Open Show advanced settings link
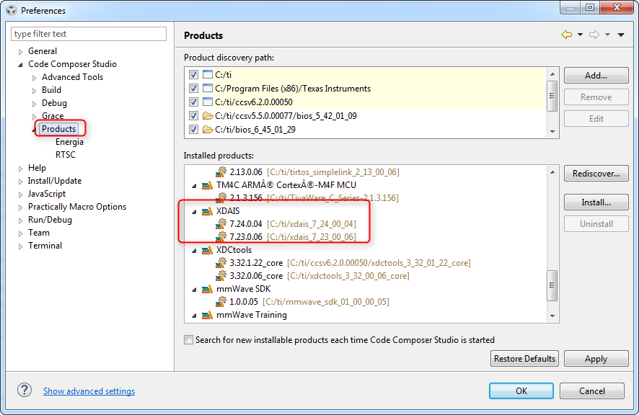 [x=89, y=391]
